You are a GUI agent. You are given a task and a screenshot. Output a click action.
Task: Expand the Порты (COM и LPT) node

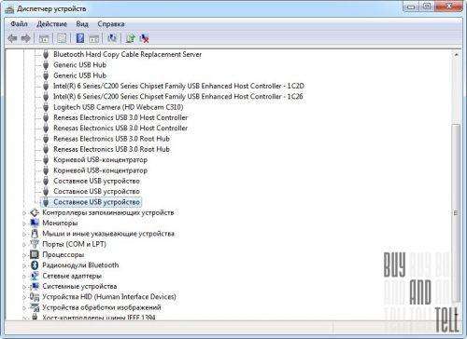[24, 245]
